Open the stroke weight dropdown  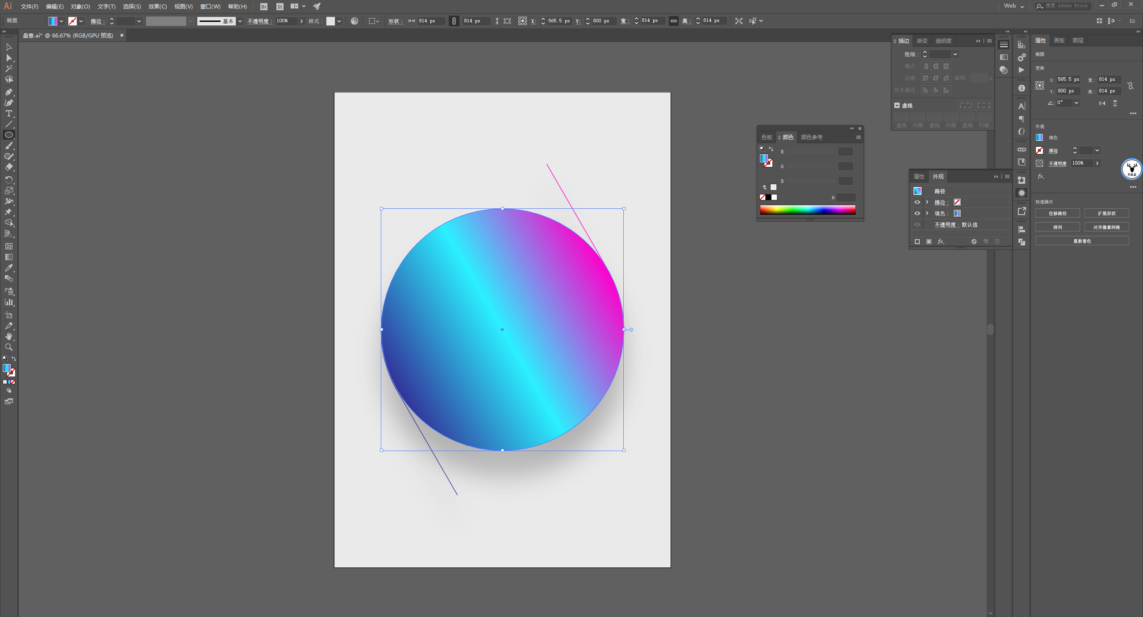coord(955,54)
